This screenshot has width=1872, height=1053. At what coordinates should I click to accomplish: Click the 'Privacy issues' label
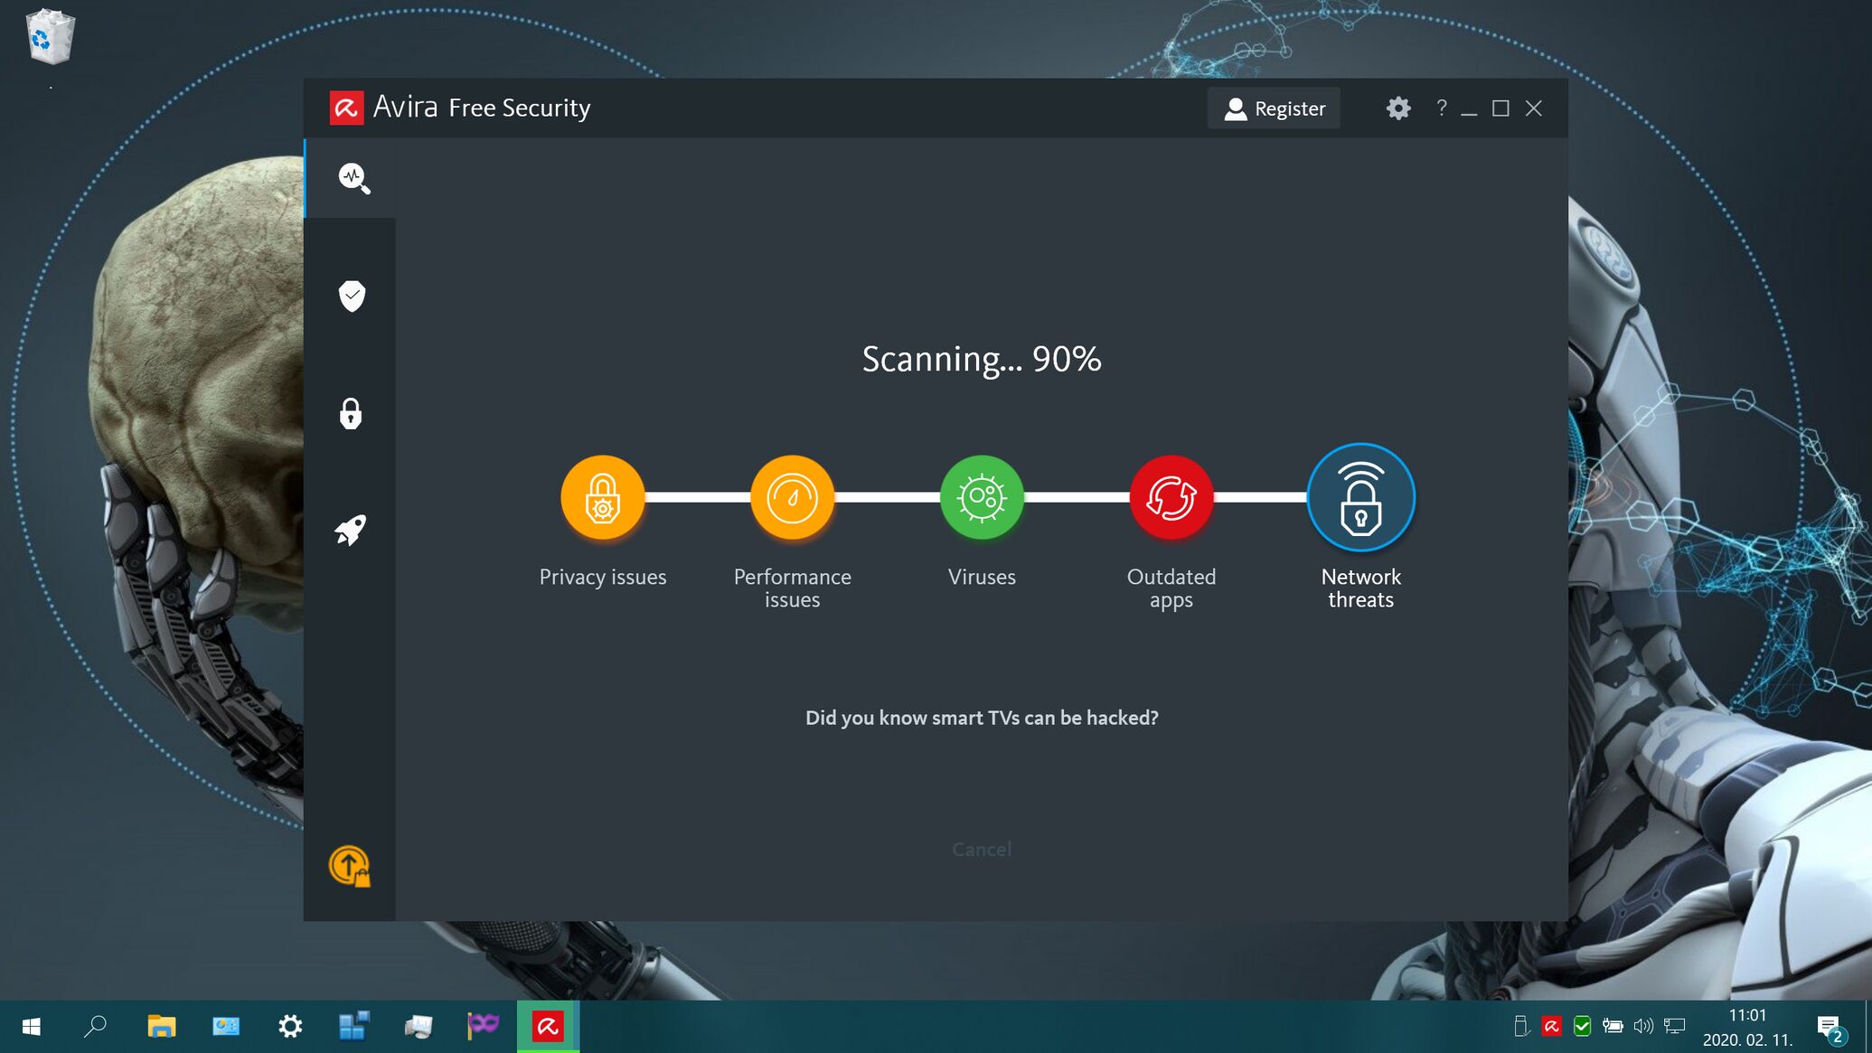point(603,577)
